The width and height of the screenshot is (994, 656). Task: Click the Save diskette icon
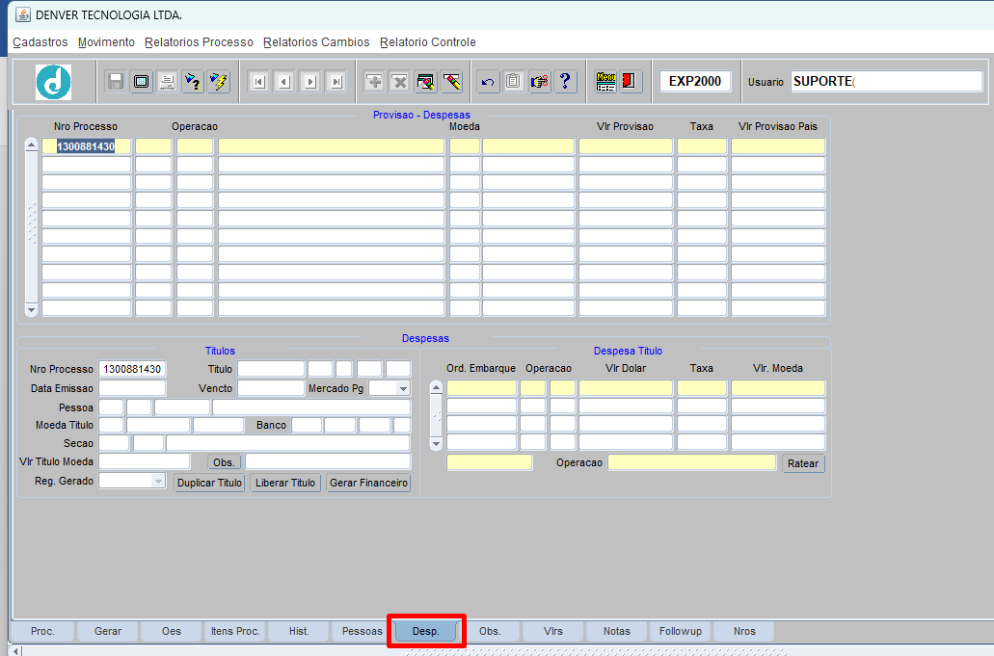[x=116, y=82]
